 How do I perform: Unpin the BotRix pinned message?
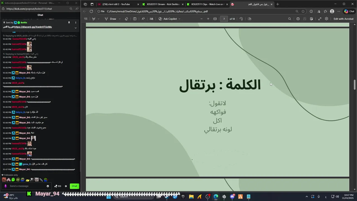point(69,22)
